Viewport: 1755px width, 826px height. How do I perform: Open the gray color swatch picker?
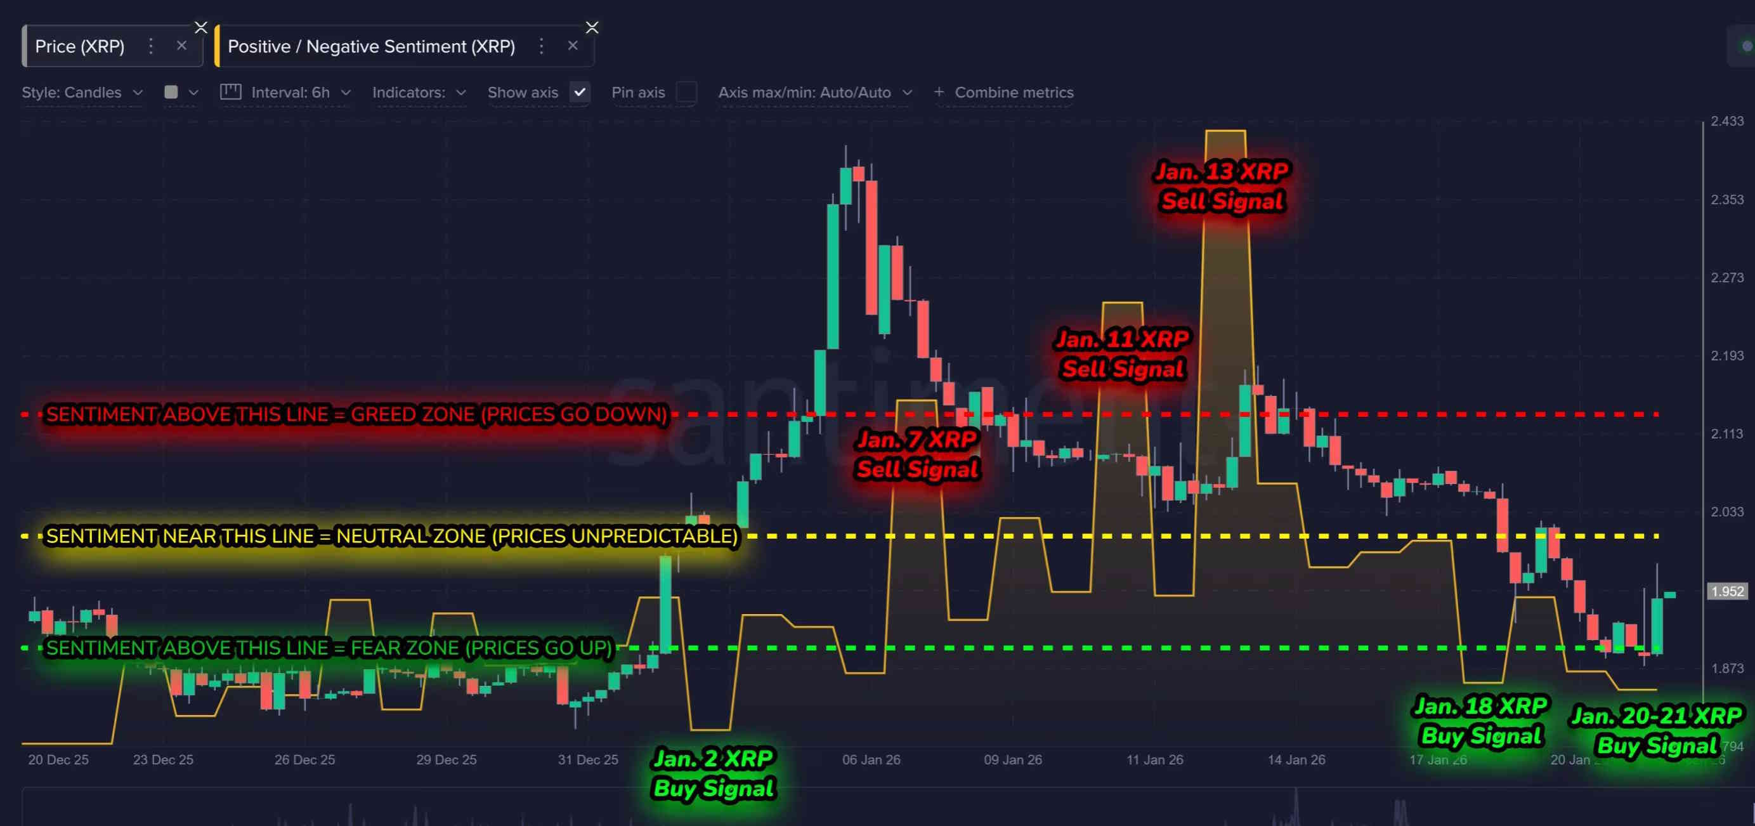172,92
